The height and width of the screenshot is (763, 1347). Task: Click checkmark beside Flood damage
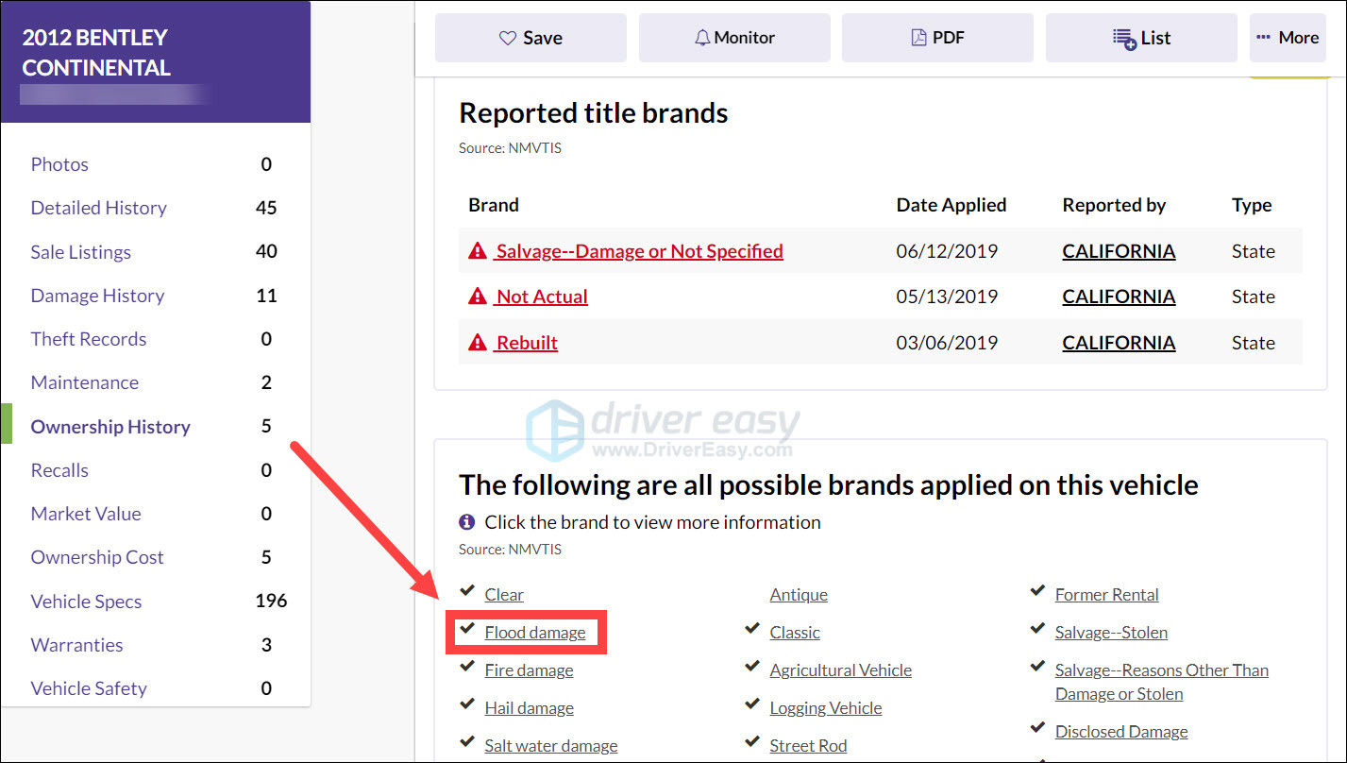[x=466, y=630]
